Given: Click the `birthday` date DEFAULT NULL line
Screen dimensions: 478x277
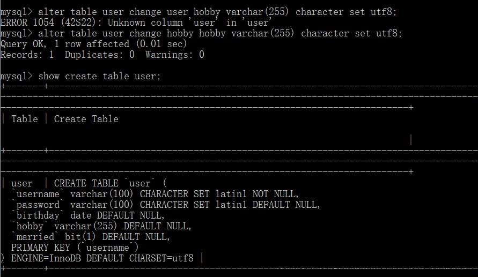Looking at the screenshot, I should tap(88, 215).
